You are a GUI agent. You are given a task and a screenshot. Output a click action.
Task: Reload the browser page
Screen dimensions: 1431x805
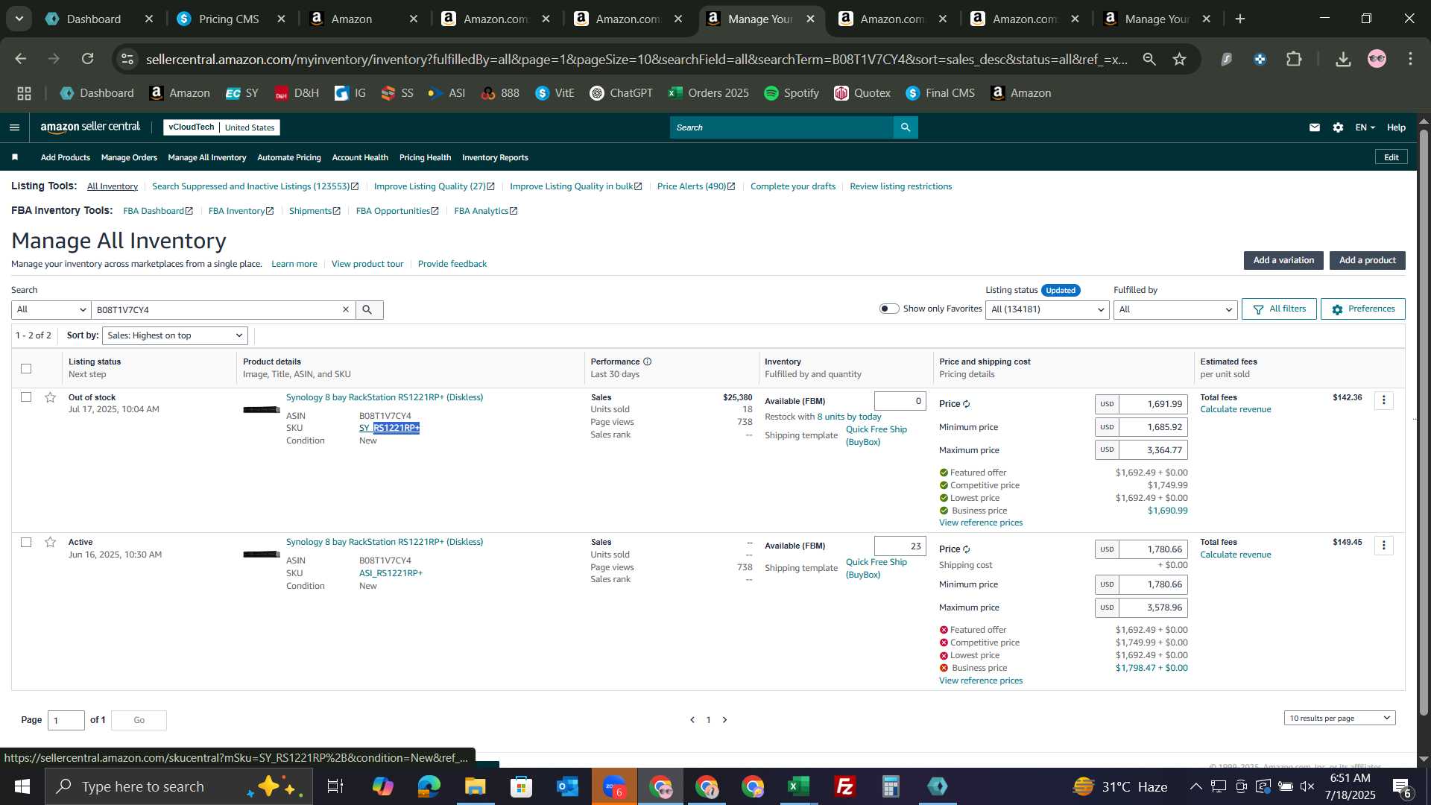(88, 59)
